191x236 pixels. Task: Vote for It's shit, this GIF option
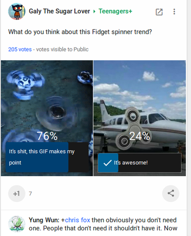click(x=47, y=157)
